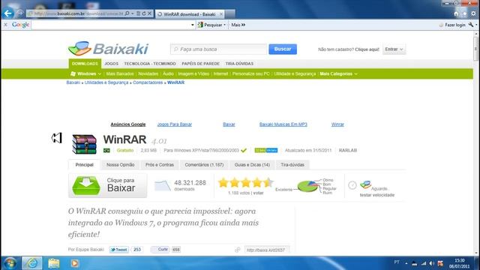Go back with the browser back arrow
480x270 pixels.
tap(8, 13)
